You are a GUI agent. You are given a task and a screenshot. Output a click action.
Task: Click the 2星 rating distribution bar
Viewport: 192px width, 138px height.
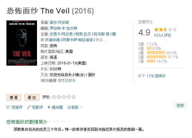156,57
